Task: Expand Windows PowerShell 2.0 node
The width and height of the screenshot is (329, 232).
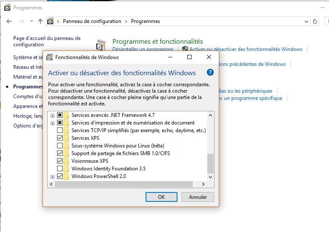Action: coord(52,177)
